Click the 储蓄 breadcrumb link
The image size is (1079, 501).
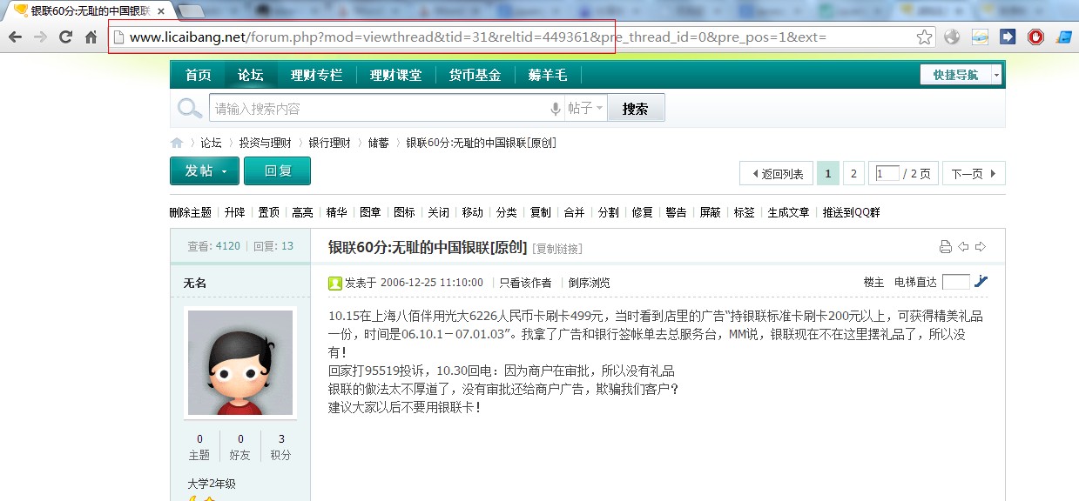[x=379, y=143]
